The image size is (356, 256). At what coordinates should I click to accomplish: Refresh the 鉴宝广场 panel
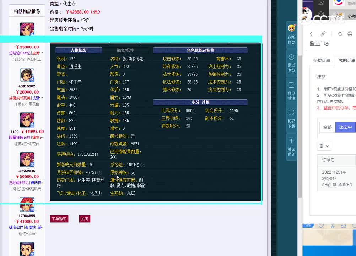point(340,34)
